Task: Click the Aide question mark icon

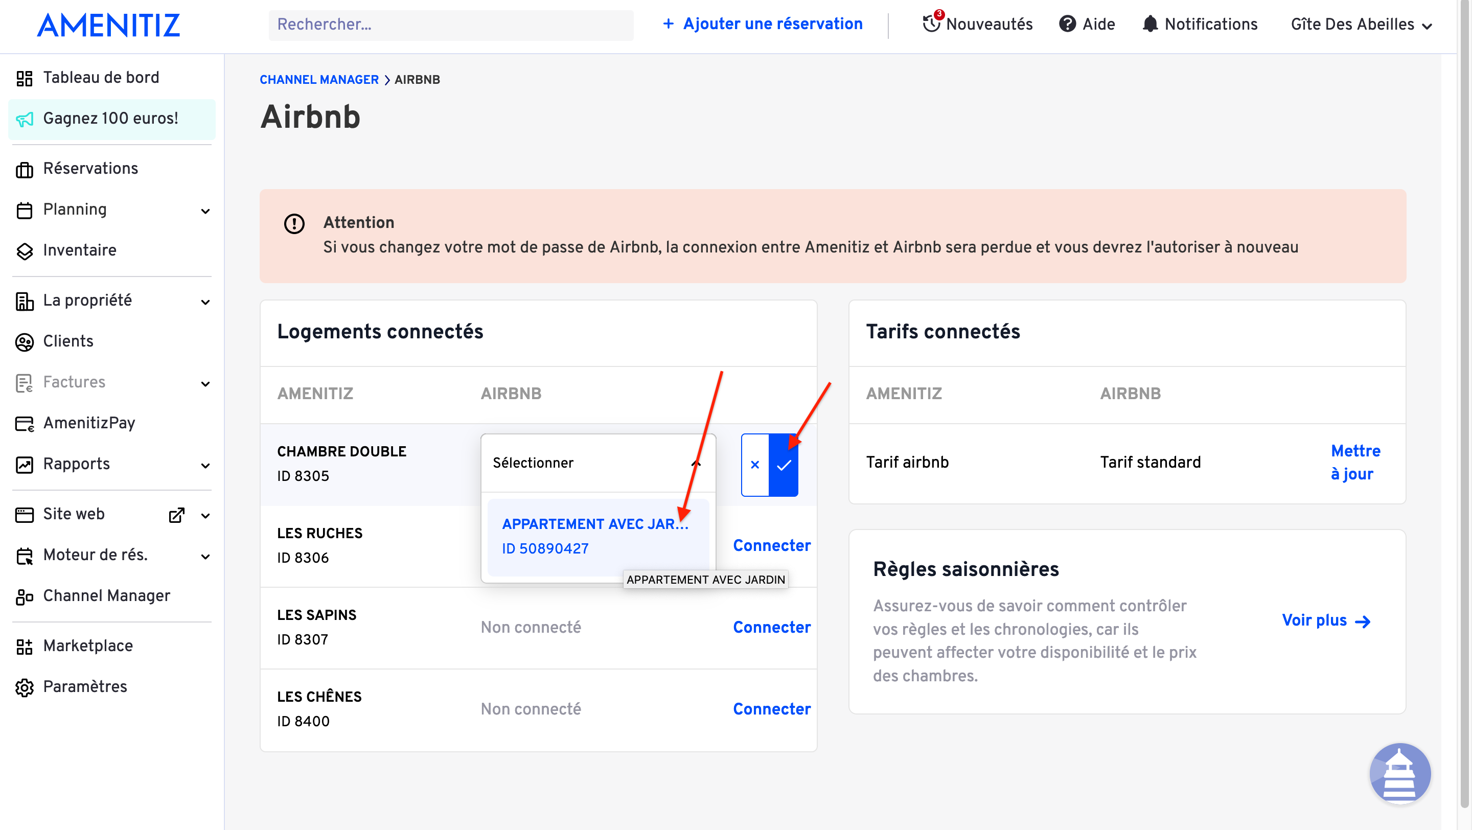Action: click(x=1067, y=24)
